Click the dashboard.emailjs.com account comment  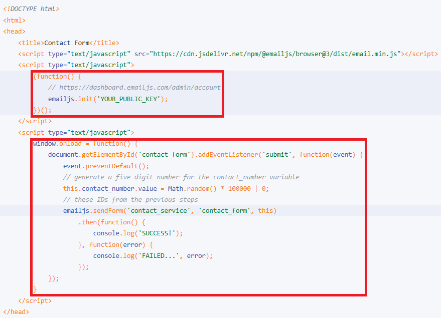134,88
